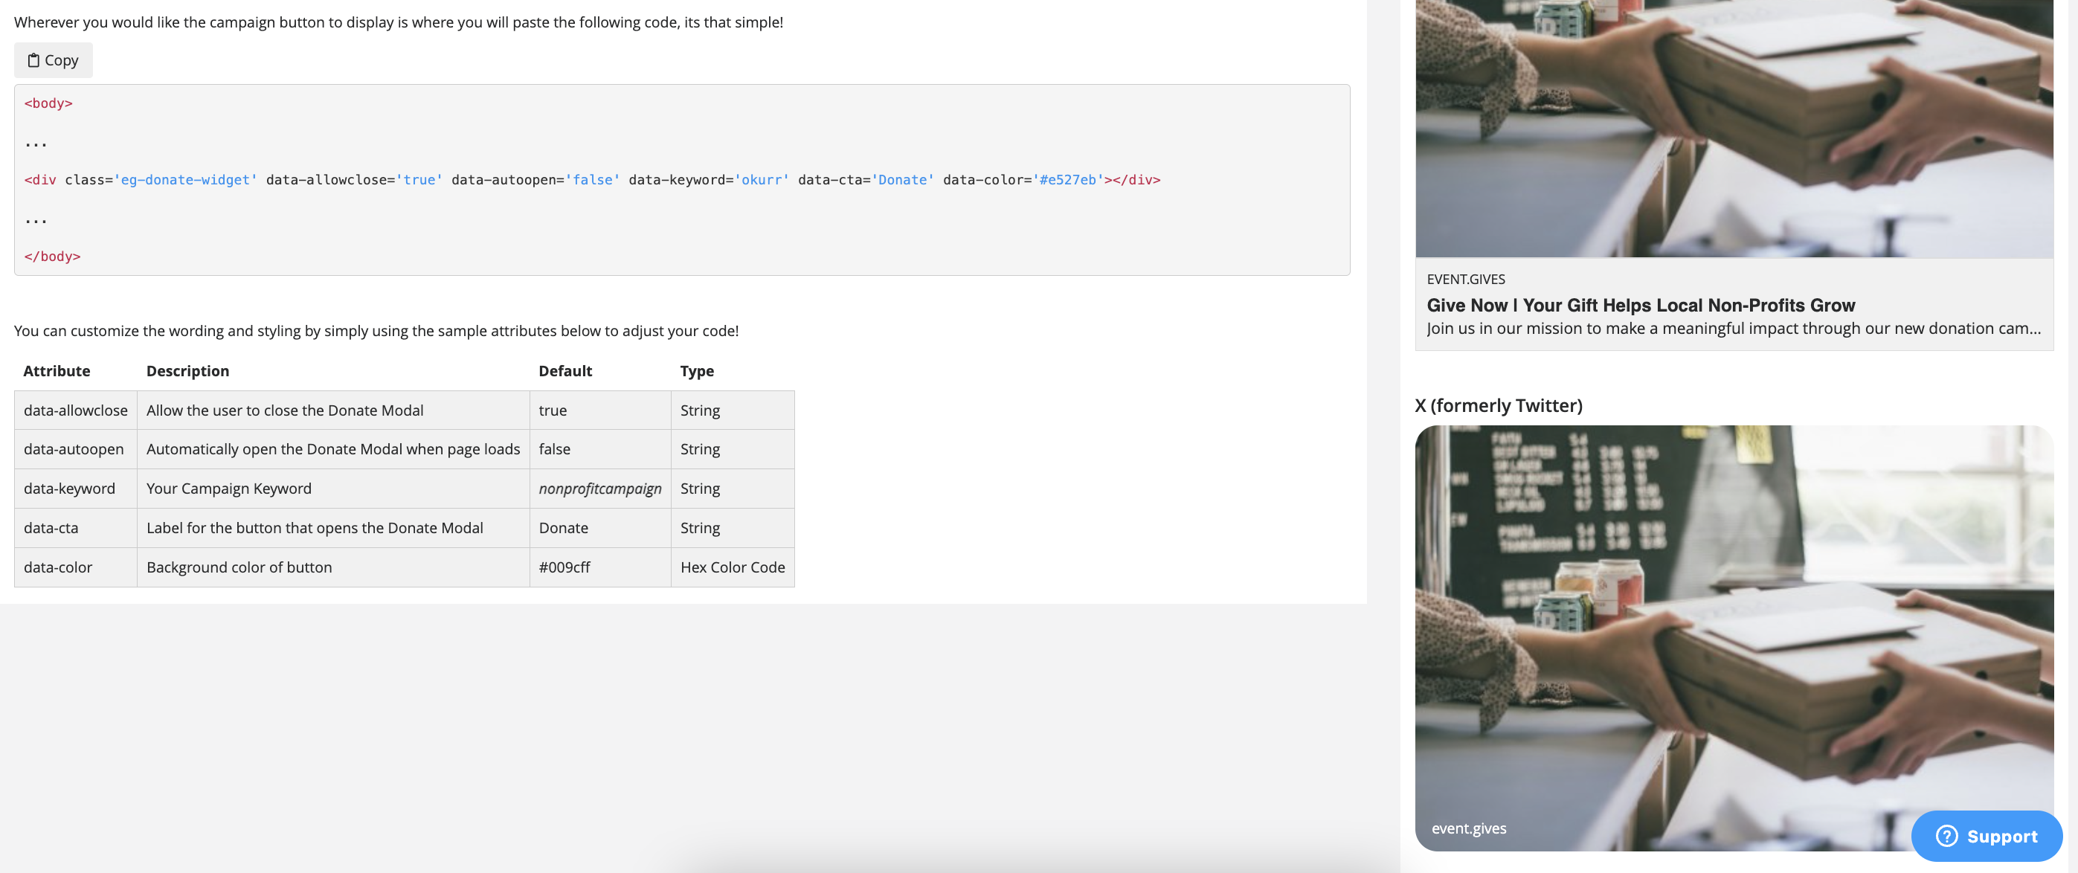Click 'Join us in our mission' card description

[x=1734, y=329]
